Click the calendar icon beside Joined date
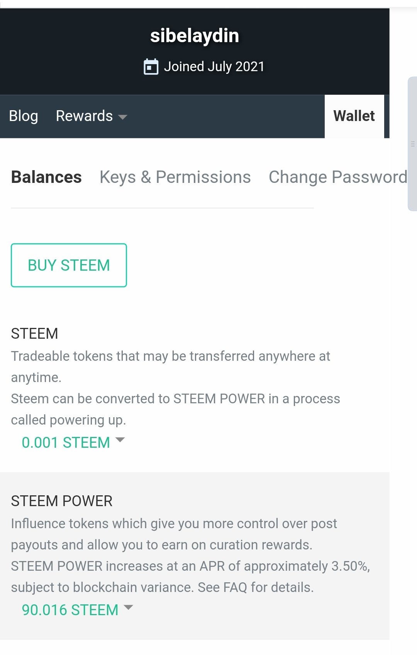The width and height of the screenshot is (417, 655). pyautogui.click(x=151, y=67)
